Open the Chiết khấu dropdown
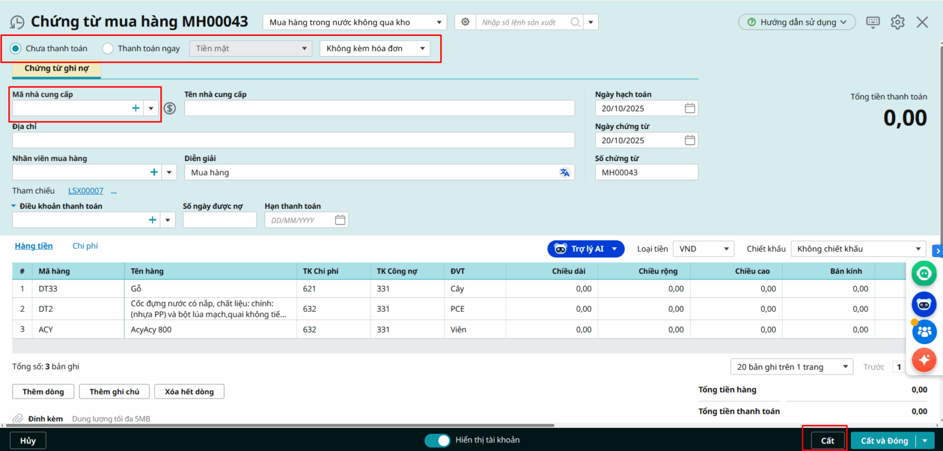Screen dimensions: 943x451 pyautogui.click(x=858, y=249)
